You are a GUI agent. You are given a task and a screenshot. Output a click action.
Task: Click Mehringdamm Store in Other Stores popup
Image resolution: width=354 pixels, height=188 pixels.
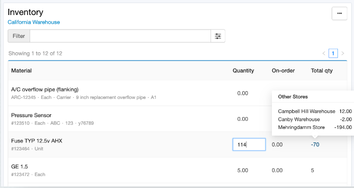pos(301,127)
